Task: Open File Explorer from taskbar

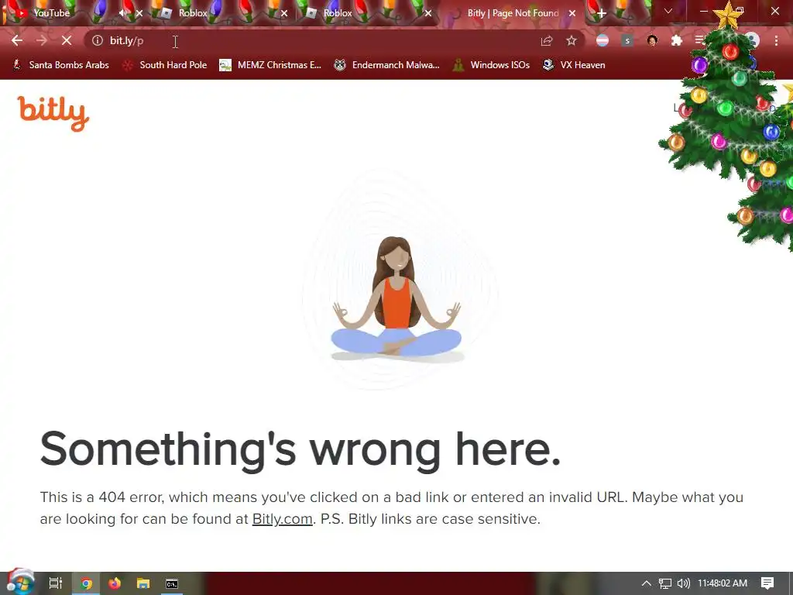Action: click(143, 583)
